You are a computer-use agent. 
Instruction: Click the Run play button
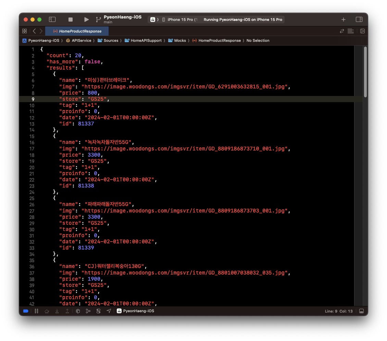coord(86,19)
